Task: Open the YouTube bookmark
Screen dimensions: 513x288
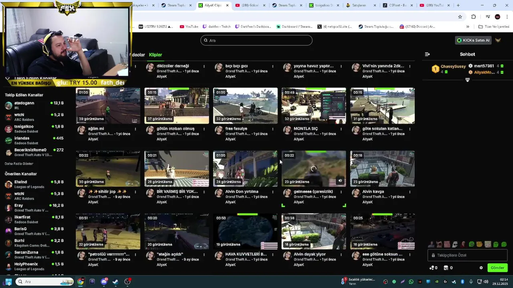Action: pyautogui.click(x=189, y=27)
